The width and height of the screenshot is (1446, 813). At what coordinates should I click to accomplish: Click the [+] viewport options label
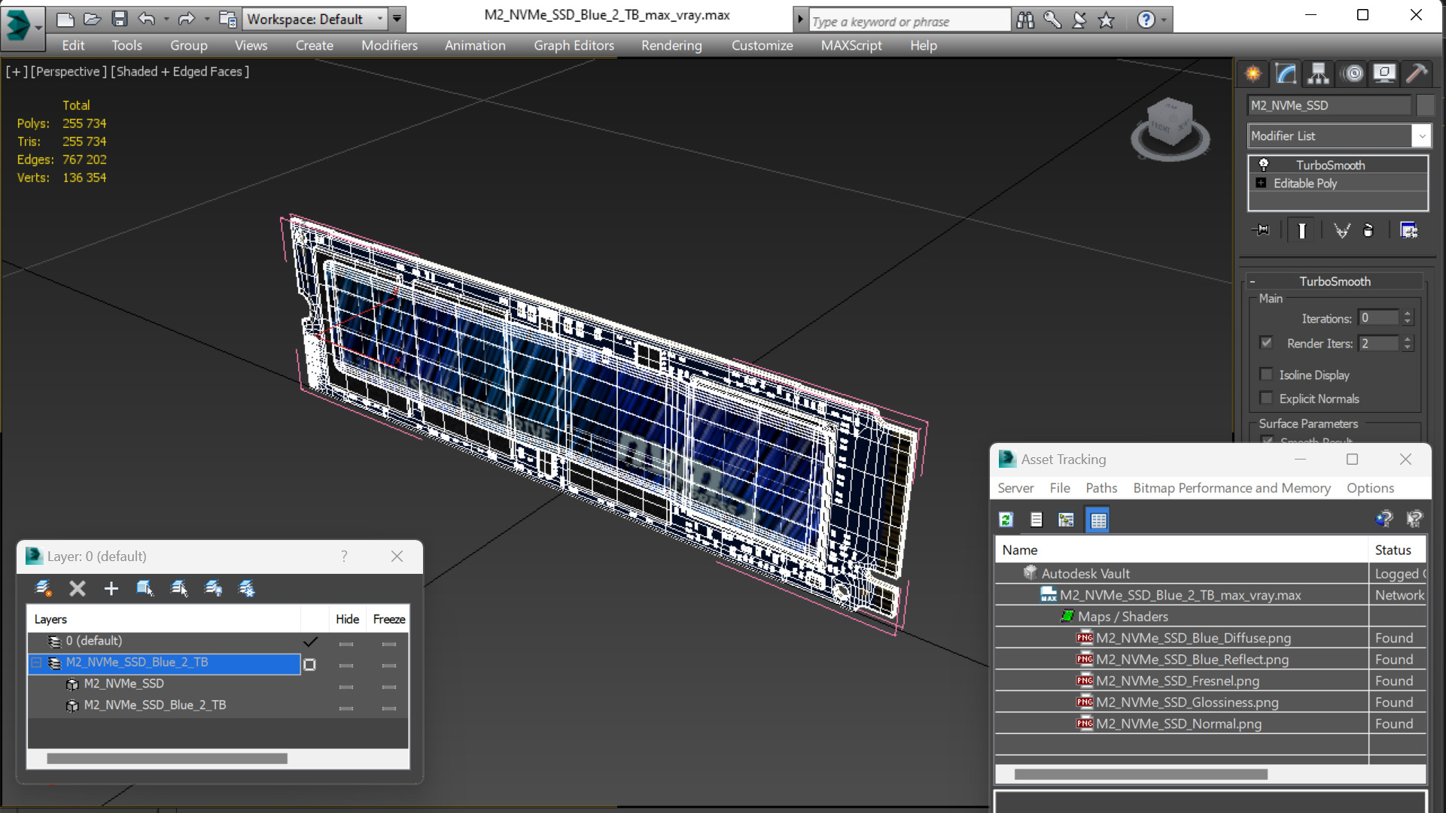coord(17,71)
